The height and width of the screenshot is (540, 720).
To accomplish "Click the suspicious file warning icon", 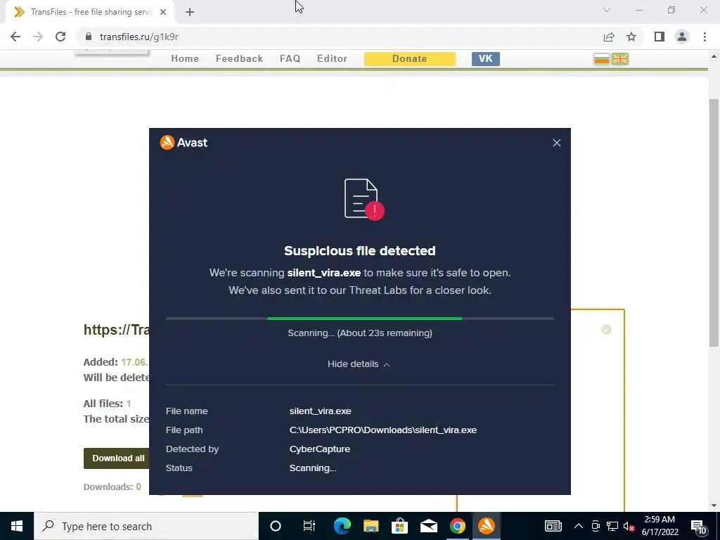I will 364,199.
